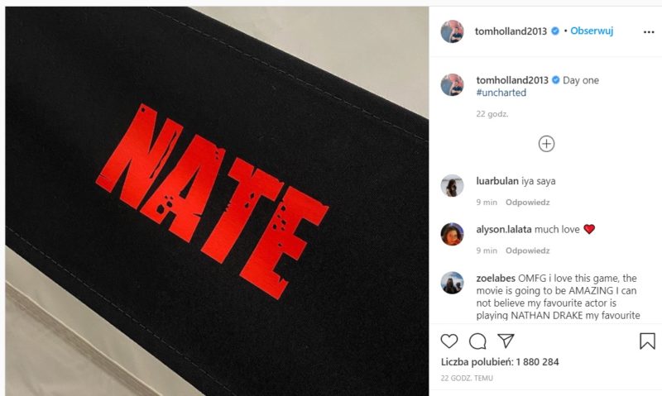The width and height of the screenshot is (662, 396).
Task: Reply to alyson.lalata's comment with Odpowiedz
Action: [528, 251]
